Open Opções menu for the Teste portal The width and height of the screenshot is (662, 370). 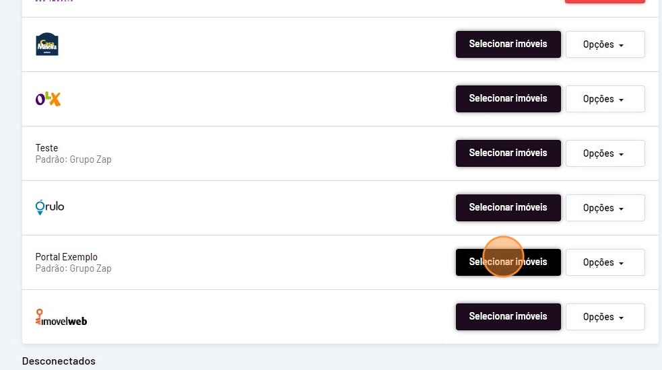coord(605,153)
